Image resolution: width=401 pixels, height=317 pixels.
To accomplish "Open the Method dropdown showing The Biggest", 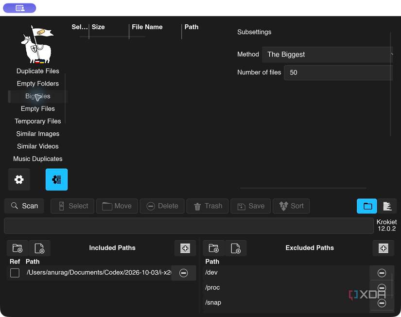I will click(x=327, y=54).
